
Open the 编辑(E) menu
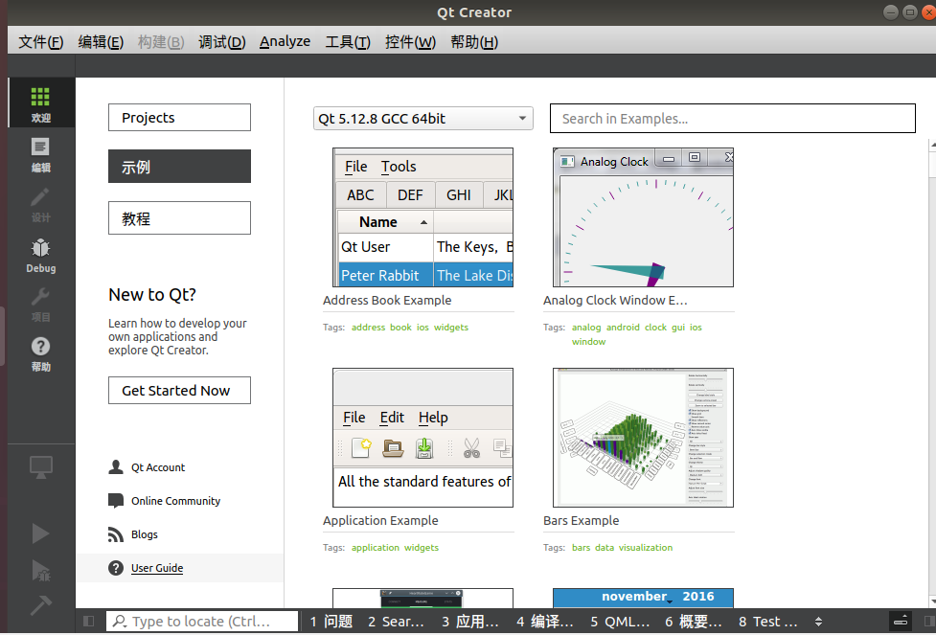coord(101,42)
